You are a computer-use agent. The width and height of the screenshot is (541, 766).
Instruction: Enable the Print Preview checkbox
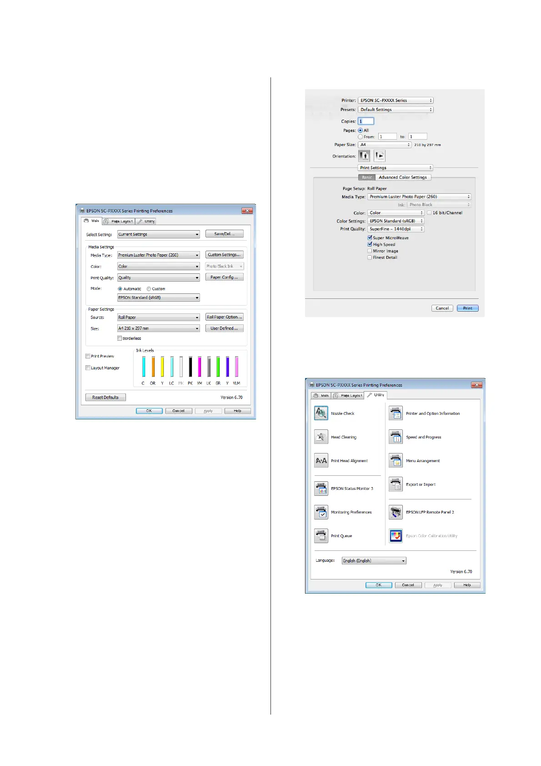click(88, 356)
